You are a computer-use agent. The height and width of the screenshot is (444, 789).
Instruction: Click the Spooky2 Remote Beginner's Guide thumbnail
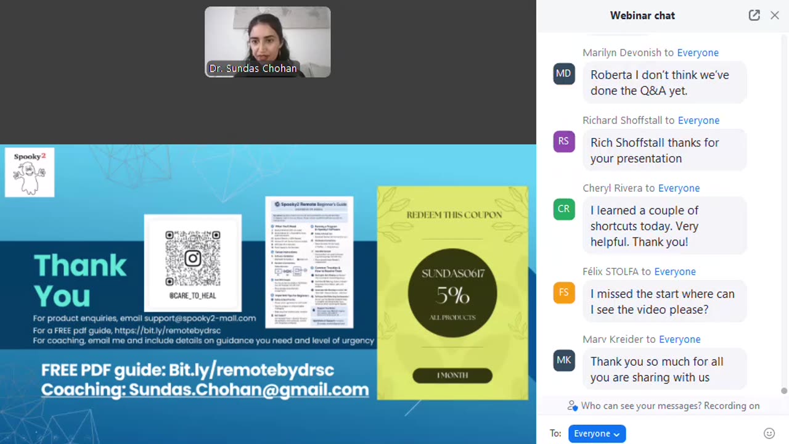(309, 262)
